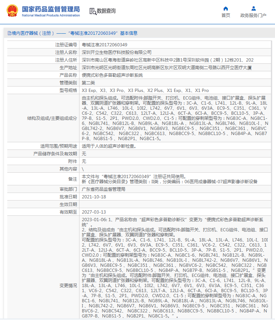Image resolution: width=275 pixels, height=320 pixels.
Task: Click the 适用于人体的超声诊断检查 value
Action: (109, 146)
